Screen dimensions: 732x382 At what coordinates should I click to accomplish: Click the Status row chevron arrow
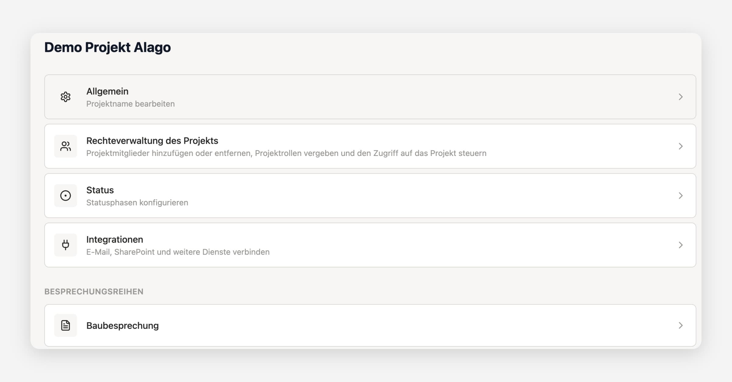click(681, 196)
